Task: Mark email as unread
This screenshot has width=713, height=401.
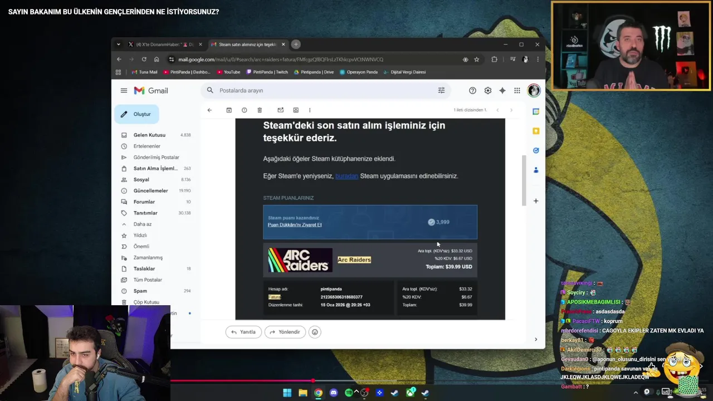Action: (280, 110)
